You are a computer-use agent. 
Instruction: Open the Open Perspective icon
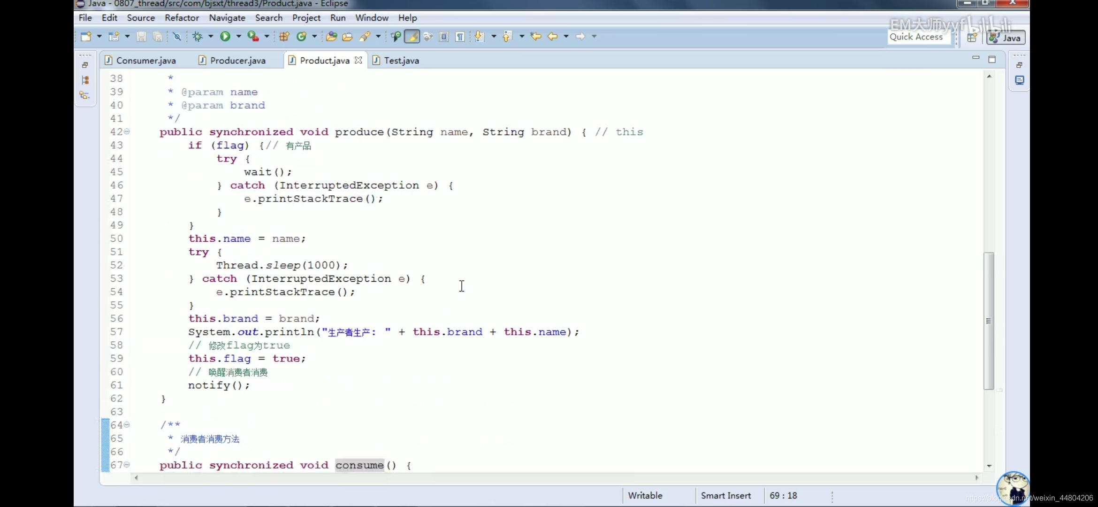pos(972,38)
